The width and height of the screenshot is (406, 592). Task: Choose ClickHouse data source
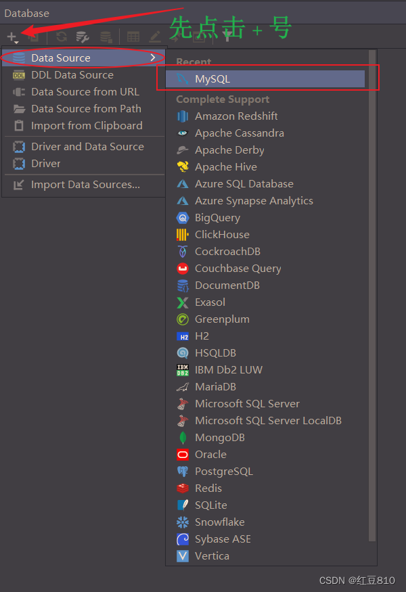[267, 235]
